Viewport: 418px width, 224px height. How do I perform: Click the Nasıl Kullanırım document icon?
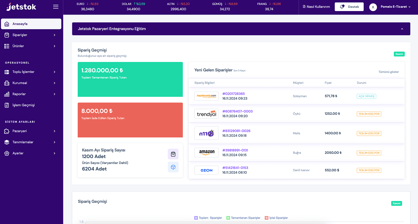(304, 7)
